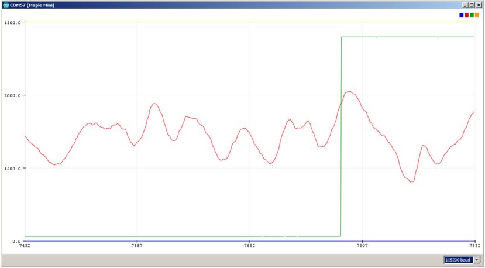Click the 7432 x-axis label
485x268 pixels.
pos(25,246)
